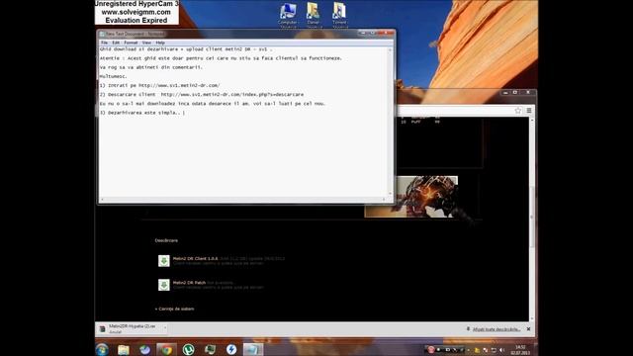Screen dimensions: 633x356
Task: Click the Cerinte de sistem link
Action: pos(176,309)
